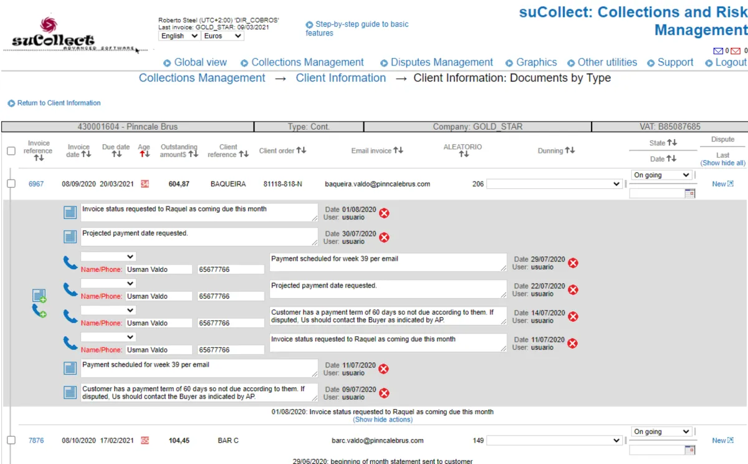Delete the call entry dated 29/07/2020

click(573, 263)
